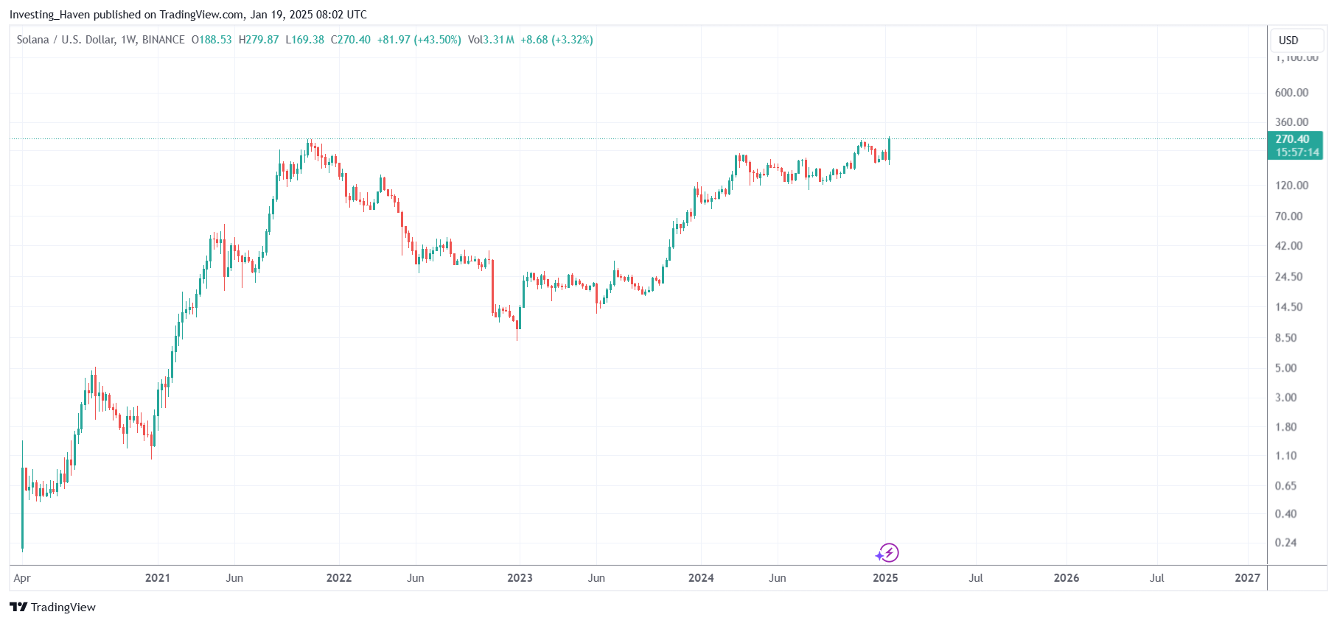Click the 0.65 price axis label
The height and width of the screenshot is (623, 1337).
[1285, 486]
